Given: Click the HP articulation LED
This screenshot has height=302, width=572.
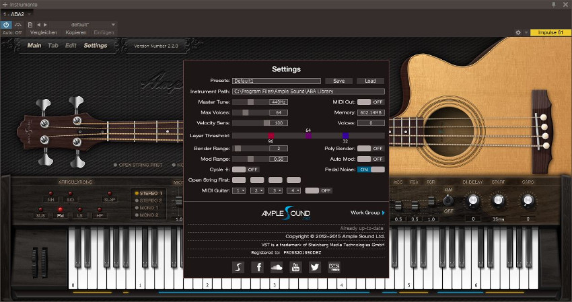Looking at the screenshot, I should tap(100, 209).
